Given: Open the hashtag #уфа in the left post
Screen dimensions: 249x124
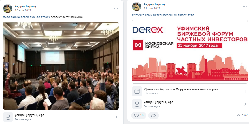Looking at the screenshot, I should [x=7, y=17].
